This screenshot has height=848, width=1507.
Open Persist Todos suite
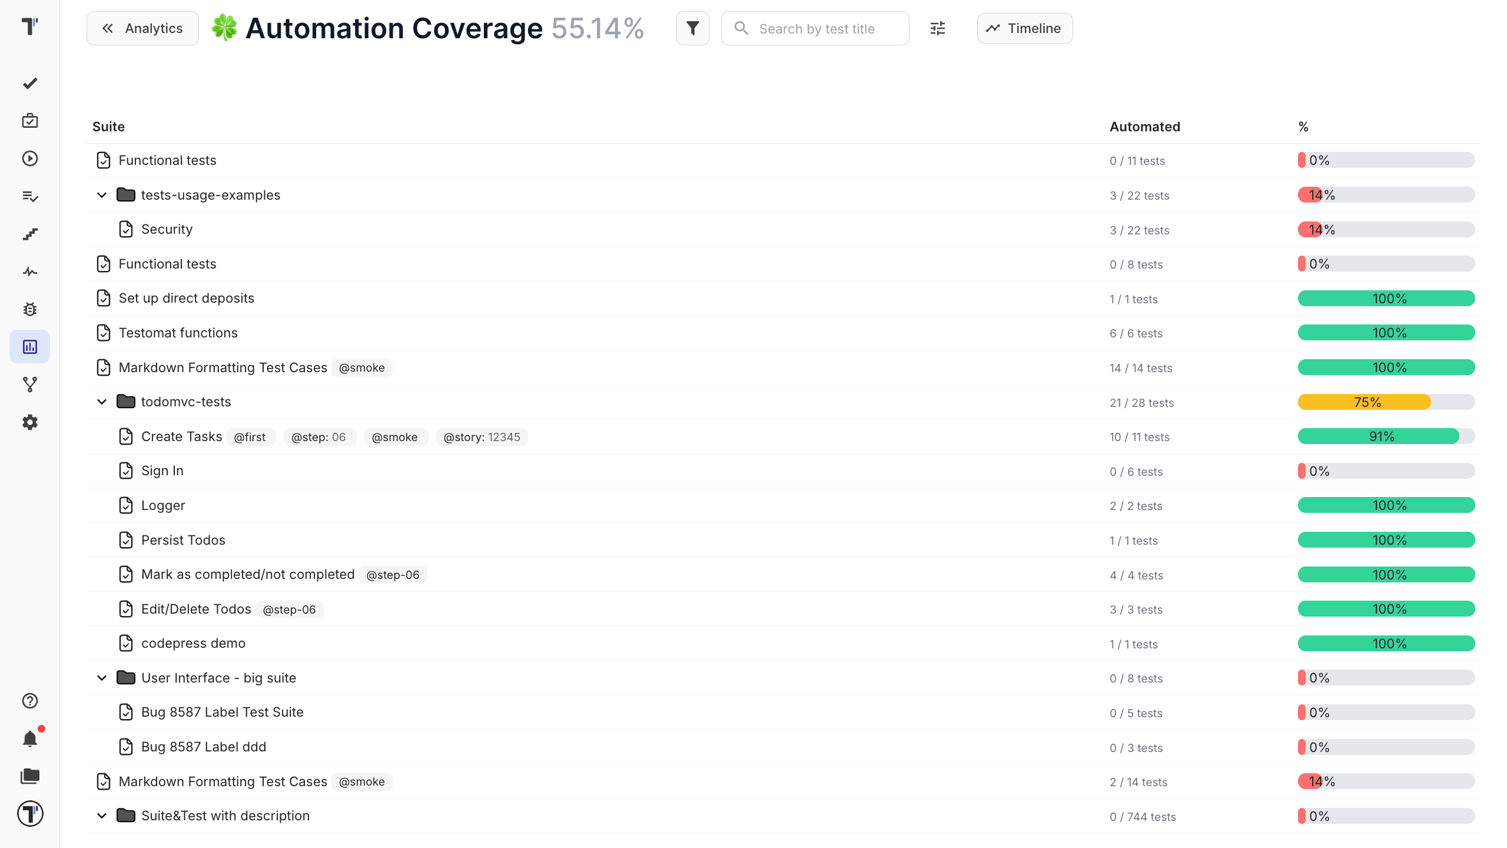point(183,540)
